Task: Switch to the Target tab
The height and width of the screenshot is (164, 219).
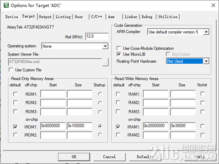Action: tap(28, 16)
